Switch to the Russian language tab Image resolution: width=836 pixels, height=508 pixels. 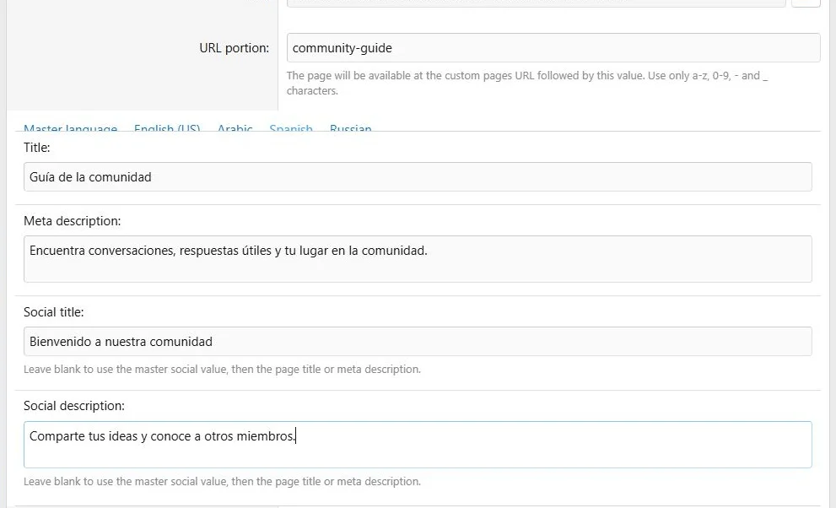[x=351, y=128]
